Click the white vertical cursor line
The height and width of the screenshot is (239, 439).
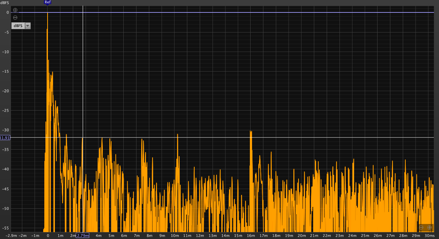tap(83, 73)
